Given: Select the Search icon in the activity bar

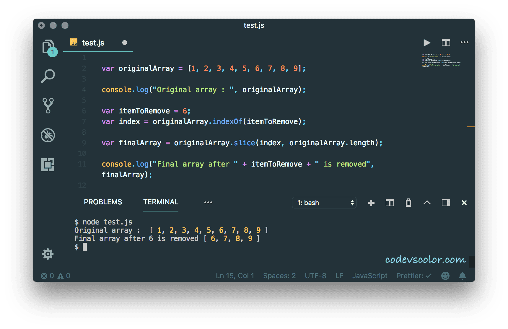Looking at the screenshot, I should pyautogui.click(x=48, y=76).
